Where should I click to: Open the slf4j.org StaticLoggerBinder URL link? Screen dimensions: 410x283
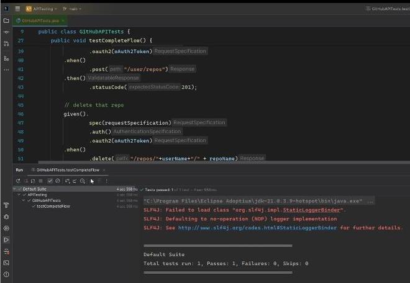(257, 228)
